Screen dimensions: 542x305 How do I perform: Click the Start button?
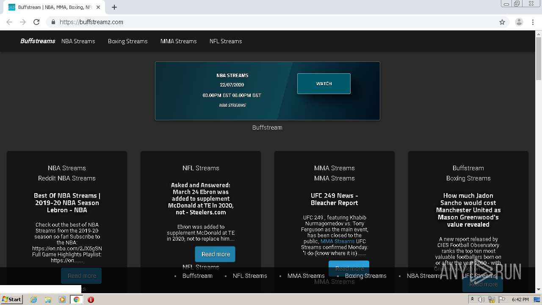click(12, 299)
